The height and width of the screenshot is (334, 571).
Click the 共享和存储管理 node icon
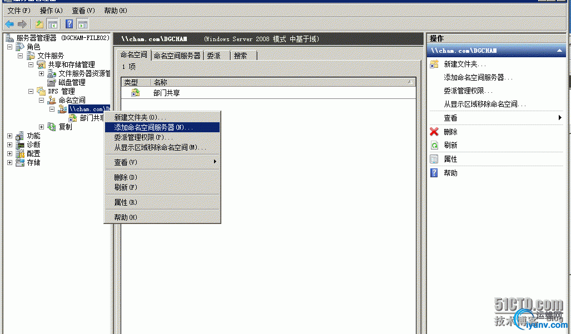pyautogui.click(x=42, y=65)
